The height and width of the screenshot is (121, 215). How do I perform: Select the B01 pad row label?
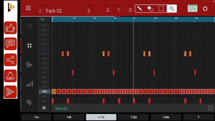click(x=45, y=26)
